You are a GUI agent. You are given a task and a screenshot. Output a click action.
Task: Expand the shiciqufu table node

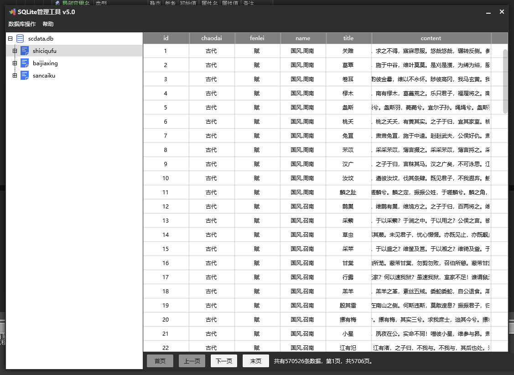[x=16, y=51]
